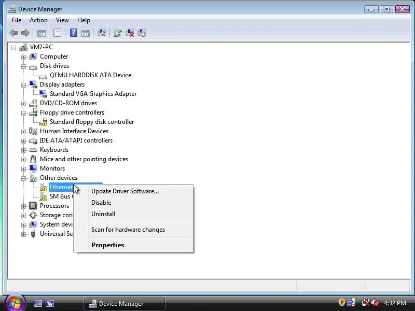
Task: Expand the Keyboards category
Action: coord(23,150)
